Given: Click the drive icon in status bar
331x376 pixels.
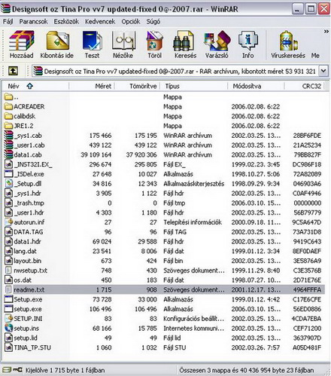Looking at the screenshot, I should click(7, 370).
